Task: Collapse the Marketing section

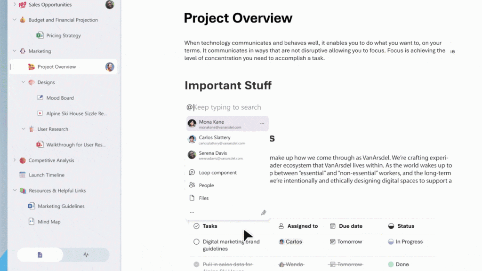Action: [x=15, y=51]
